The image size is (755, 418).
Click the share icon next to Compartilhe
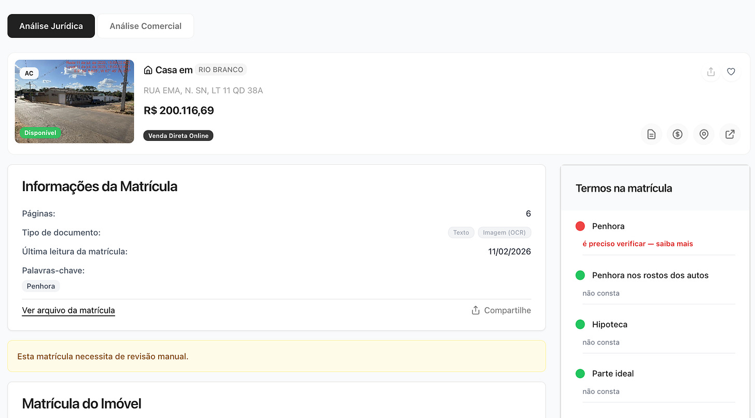[476, 310]
